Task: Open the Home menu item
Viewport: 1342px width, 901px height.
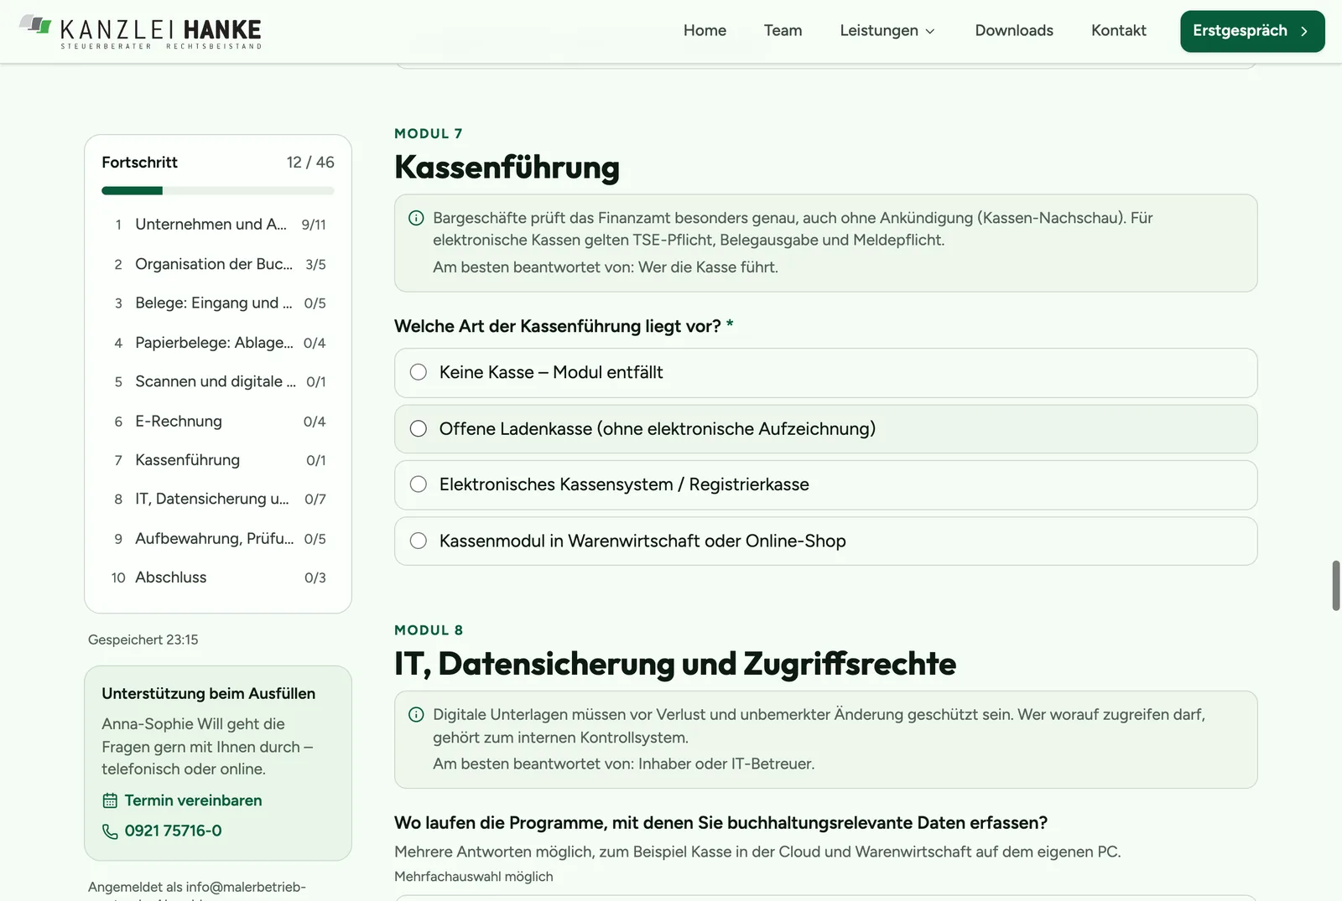Action: pyautogui.click(x=705, y=30)
